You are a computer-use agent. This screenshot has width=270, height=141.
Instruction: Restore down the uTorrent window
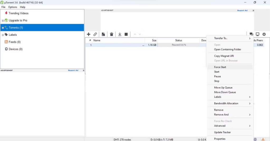point(255,2)
